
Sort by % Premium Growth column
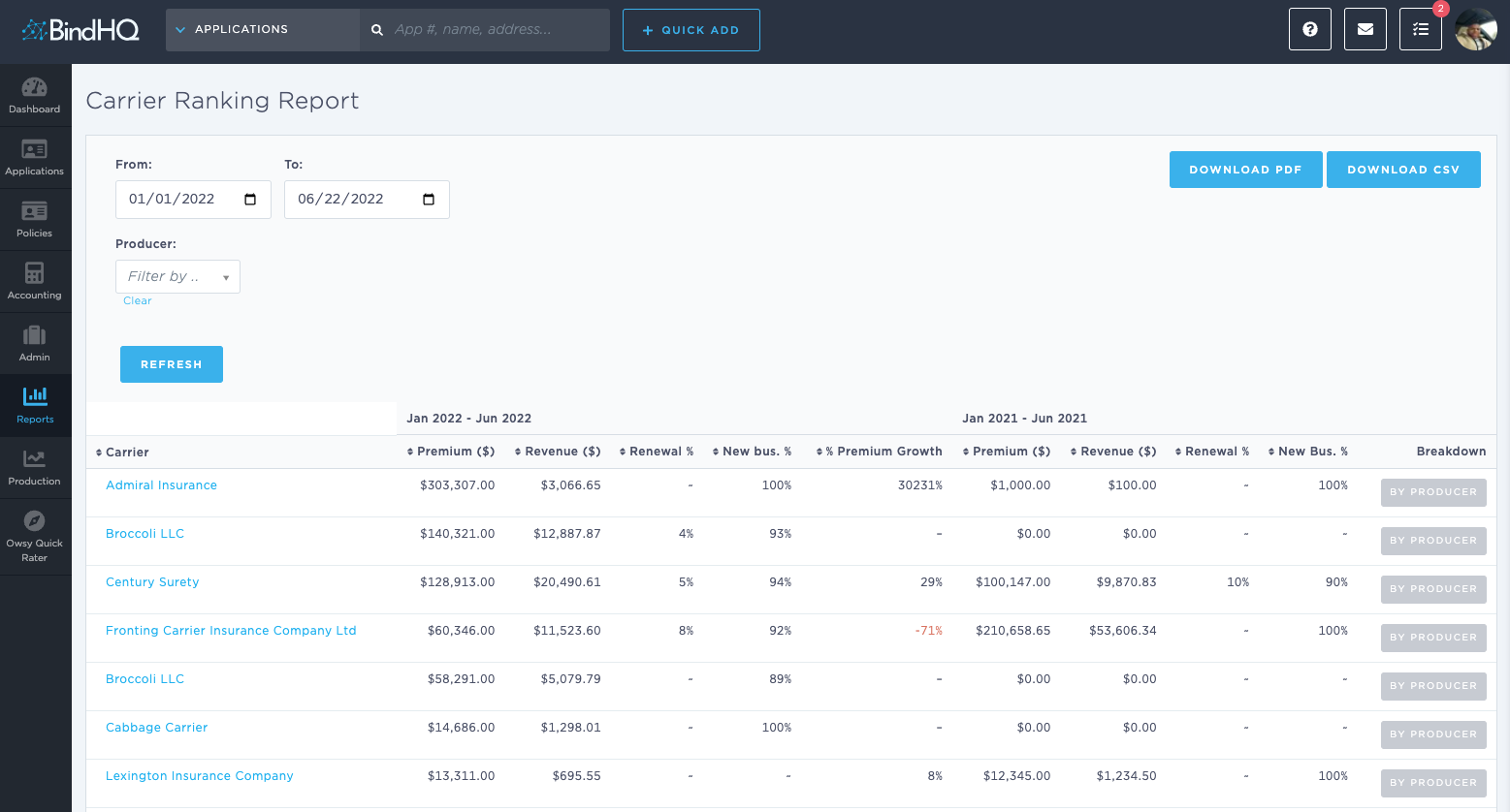(879, 452)
